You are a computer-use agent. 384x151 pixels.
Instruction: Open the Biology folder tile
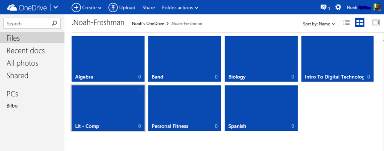coord(261,58)
